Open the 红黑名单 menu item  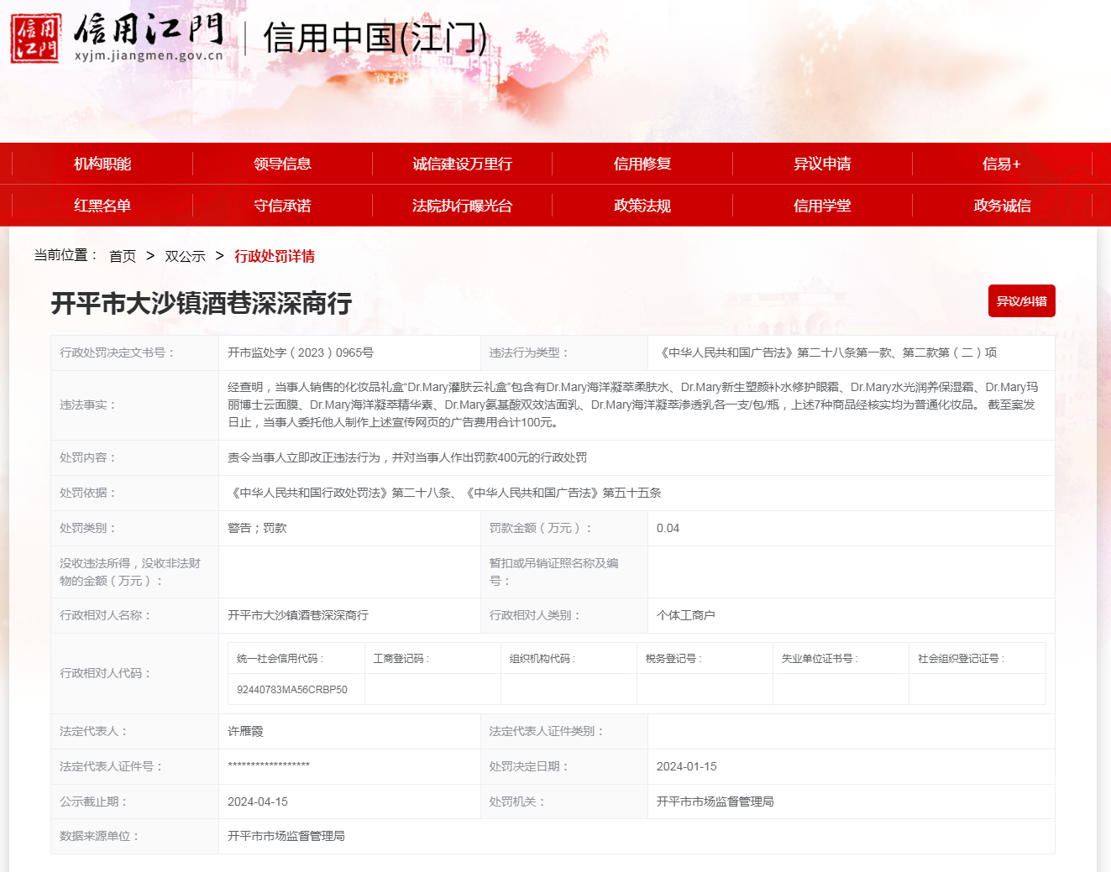[x=102, y=206]
